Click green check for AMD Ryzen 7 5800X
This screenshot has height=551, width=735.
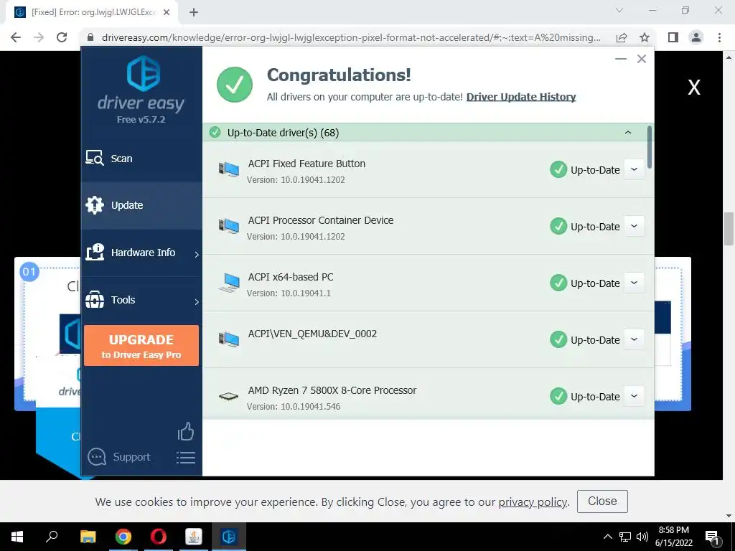(x=558, y=396)
